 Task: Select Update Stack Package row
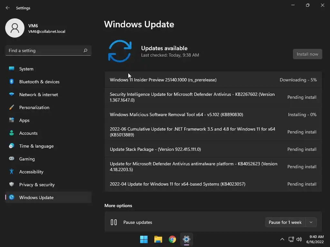tap(213, 149)
